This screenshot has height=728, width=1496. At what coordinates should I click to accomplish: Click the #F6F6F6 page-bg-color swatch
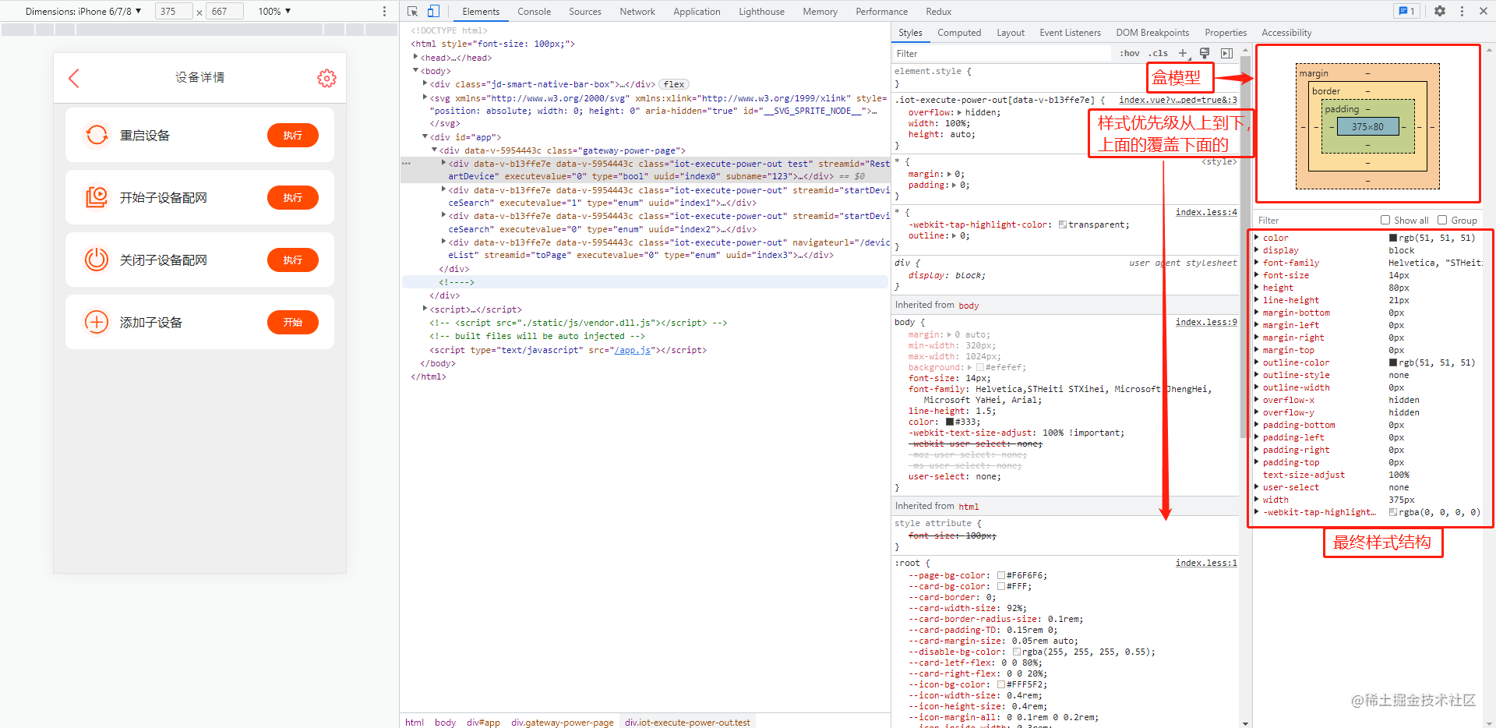(x=1001, y=575)
